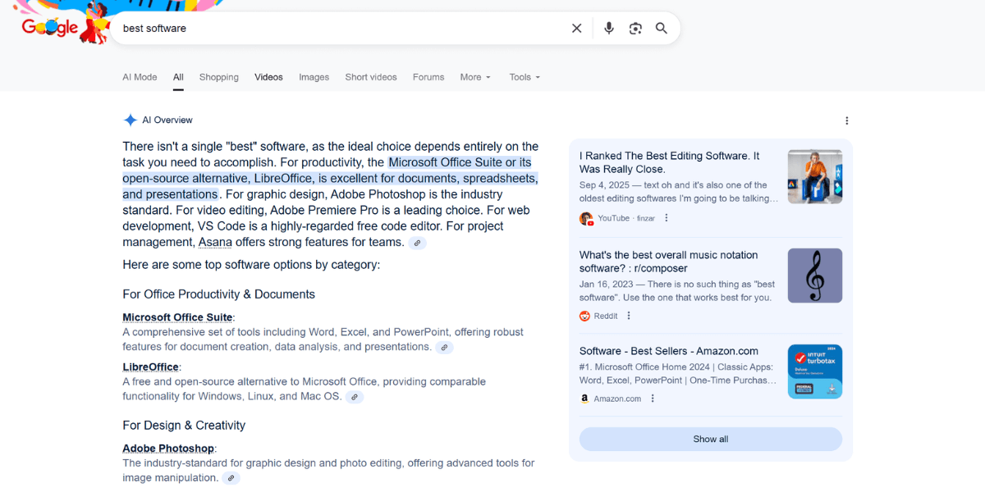This screenshot has height=492, width=985.
Task: Open more options beside Amazon.com source
Action: coord(653,399)
